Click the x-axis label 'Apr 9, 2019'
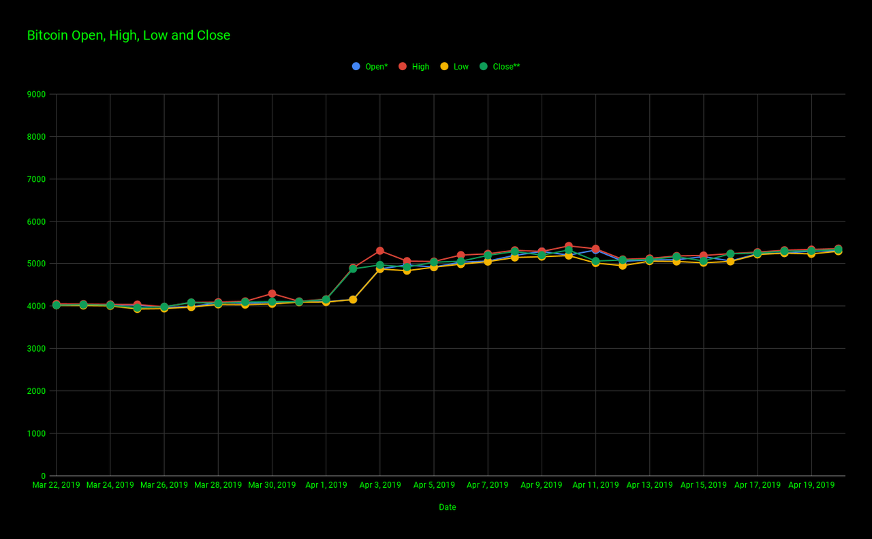The height and width of the screenshot is (539, 872). click(542, 485)
